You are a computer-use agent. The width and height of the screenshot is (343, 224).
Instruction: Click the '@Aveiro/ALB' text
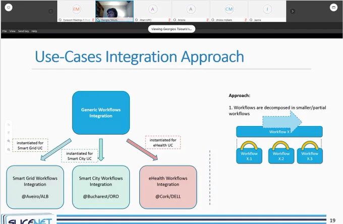click(35, 196)
